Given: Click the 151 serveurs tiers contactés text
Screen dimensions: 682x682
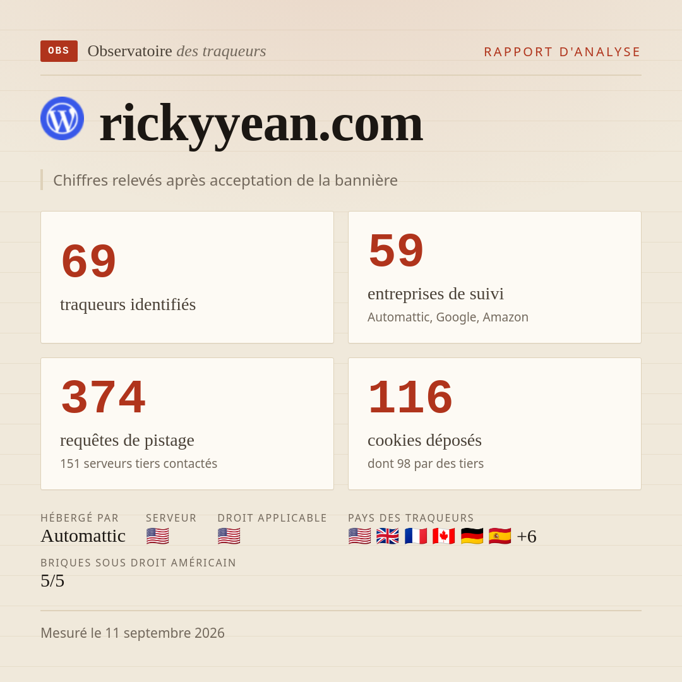Looking at the screenshot, I should click(x=139, y=464).
